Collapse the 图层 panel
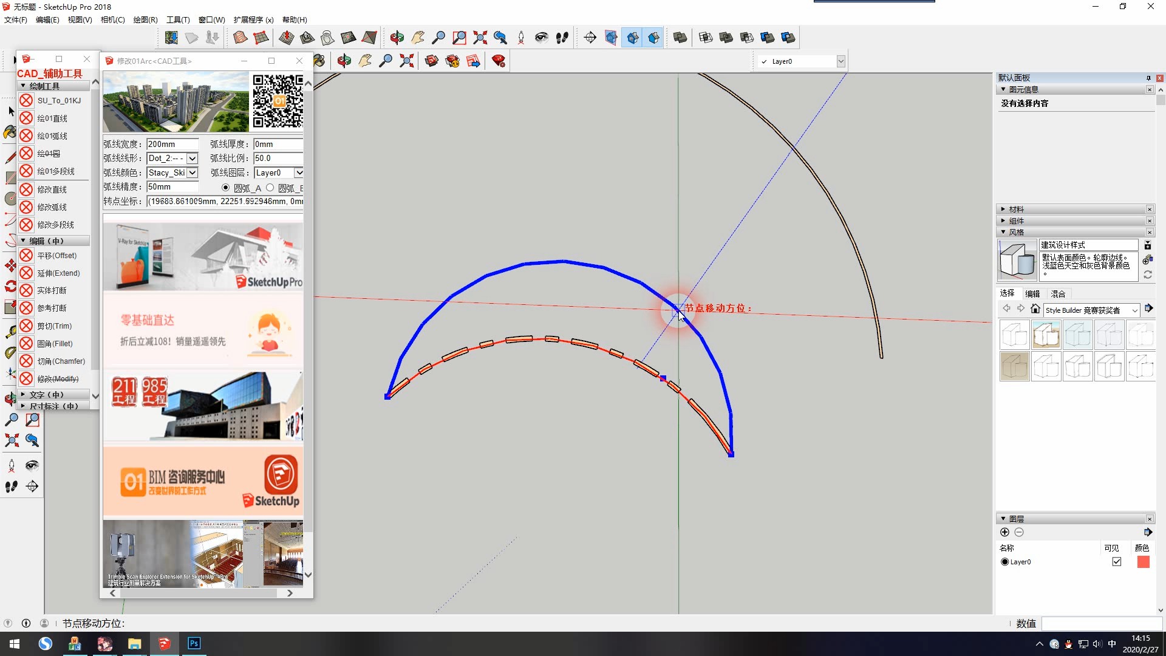This screenshot has height=656, width=1166. [1003, 519]
